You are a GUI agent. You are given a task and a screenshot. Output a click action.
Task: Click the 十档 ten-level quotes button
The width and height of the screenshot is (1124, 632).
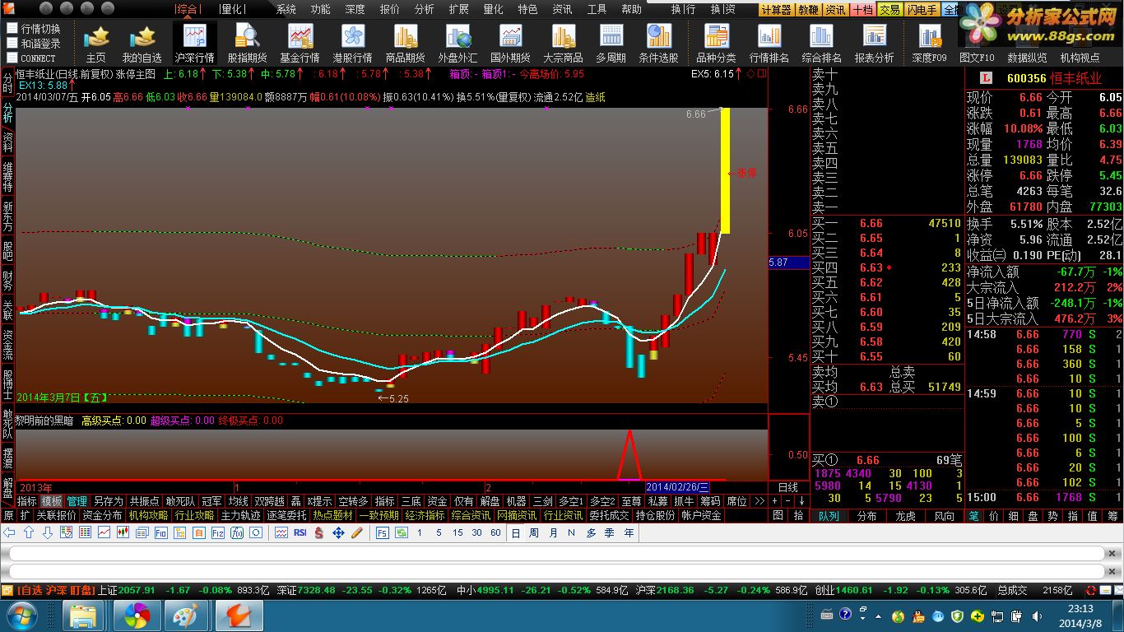862,10
